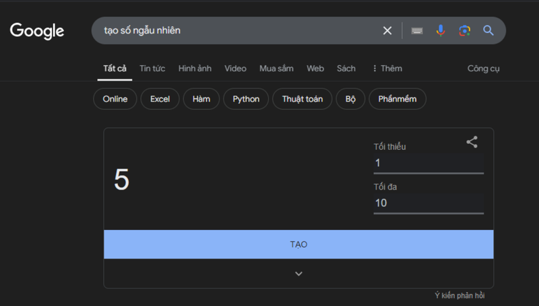Open Google Lens image search icon
539x306 pixels.
(x=465, y=30)
